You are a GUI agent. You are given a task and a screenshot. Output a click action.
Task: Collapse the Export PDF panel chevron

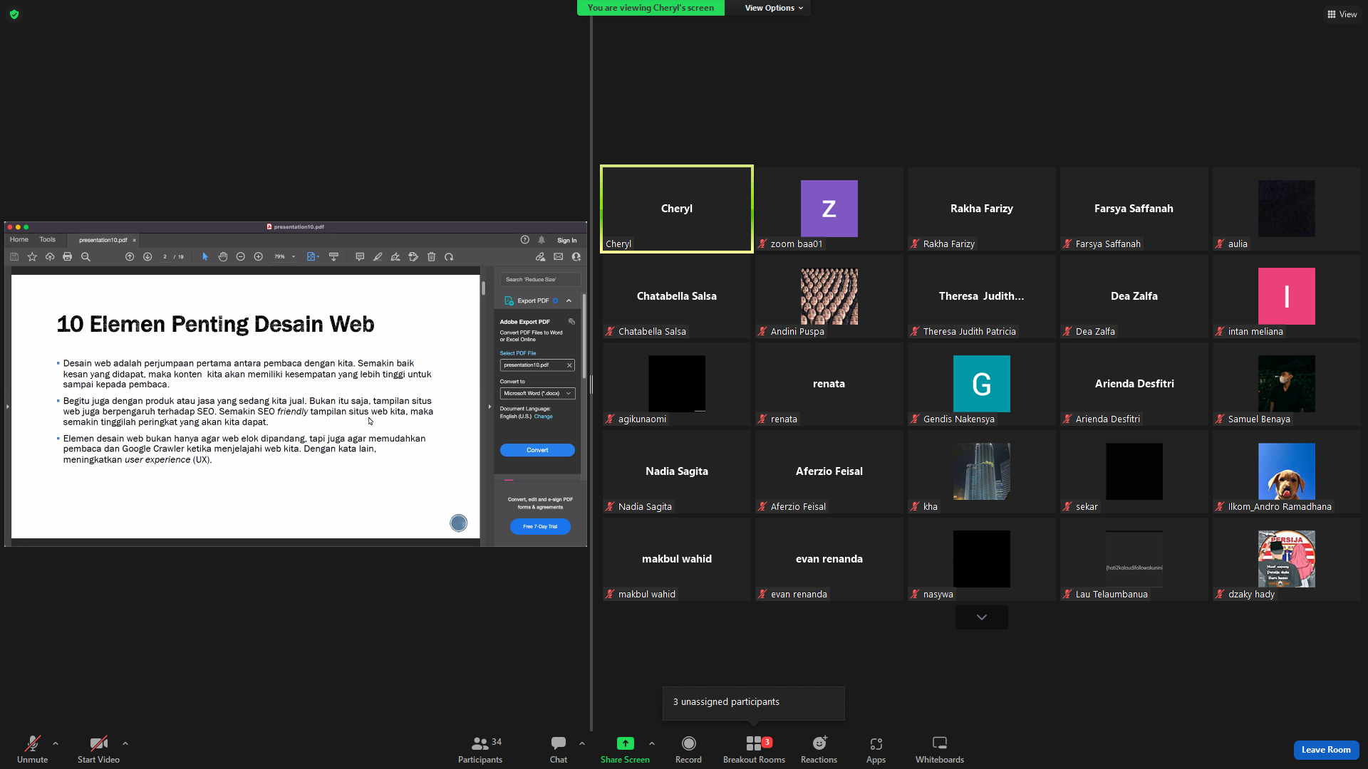(x=569, y=301)
